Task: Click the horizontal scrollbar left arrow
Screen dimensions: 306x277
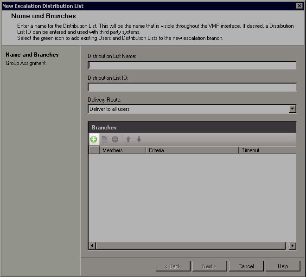Action: tap(92, 245)
